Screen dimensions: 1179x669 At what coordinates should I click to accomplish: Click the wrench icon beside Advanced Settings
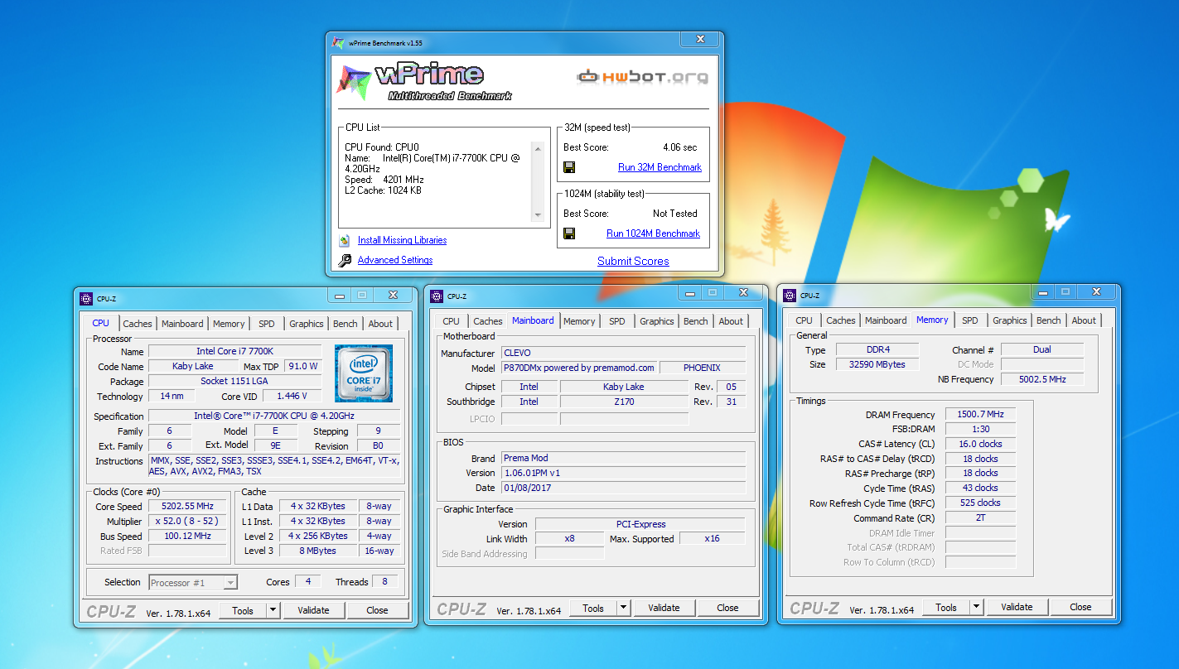(x=345, y=260)
